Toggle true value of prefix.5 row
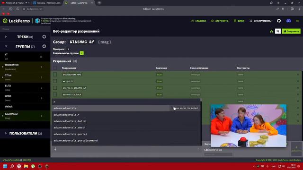Image resolution: width=303 pixels, height=170 pixels. (x=159, y=88)
